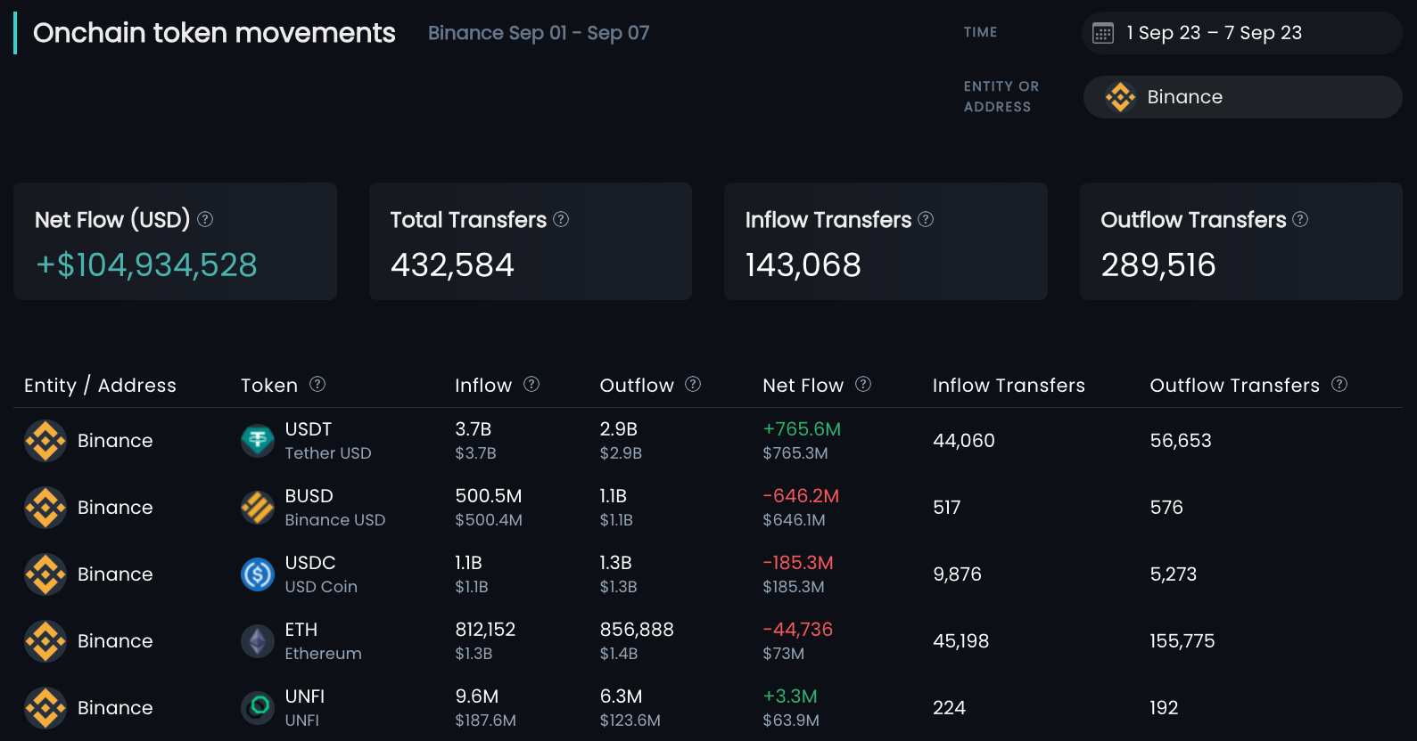Click Binance logo in the USDT row

pyautogui.click(x=45, y=441)
